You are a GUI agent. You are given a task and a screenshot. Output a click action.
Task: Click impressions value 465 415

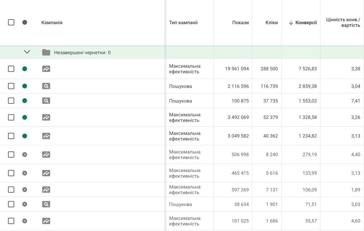(x=240, y=173)
